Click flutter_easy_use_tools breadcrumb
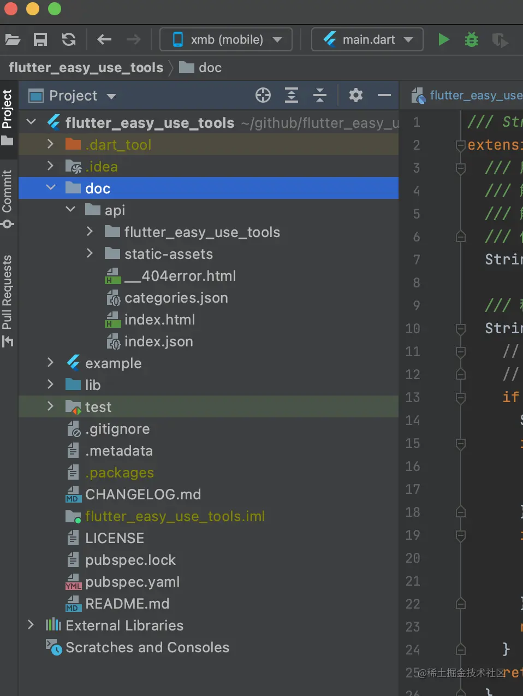The width and height of the screenshot is (523, 696). tap(86, 68)
